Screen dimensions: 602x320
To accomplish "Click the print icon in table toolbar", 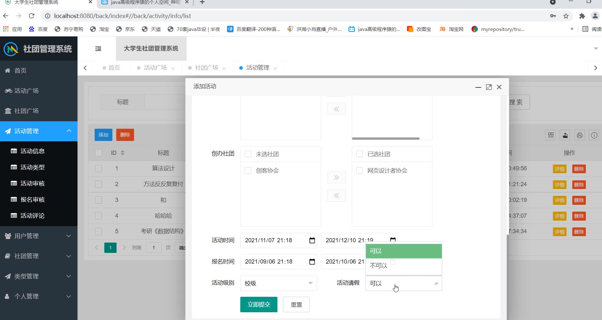I will pyautogui.click(x=579, y=135).
